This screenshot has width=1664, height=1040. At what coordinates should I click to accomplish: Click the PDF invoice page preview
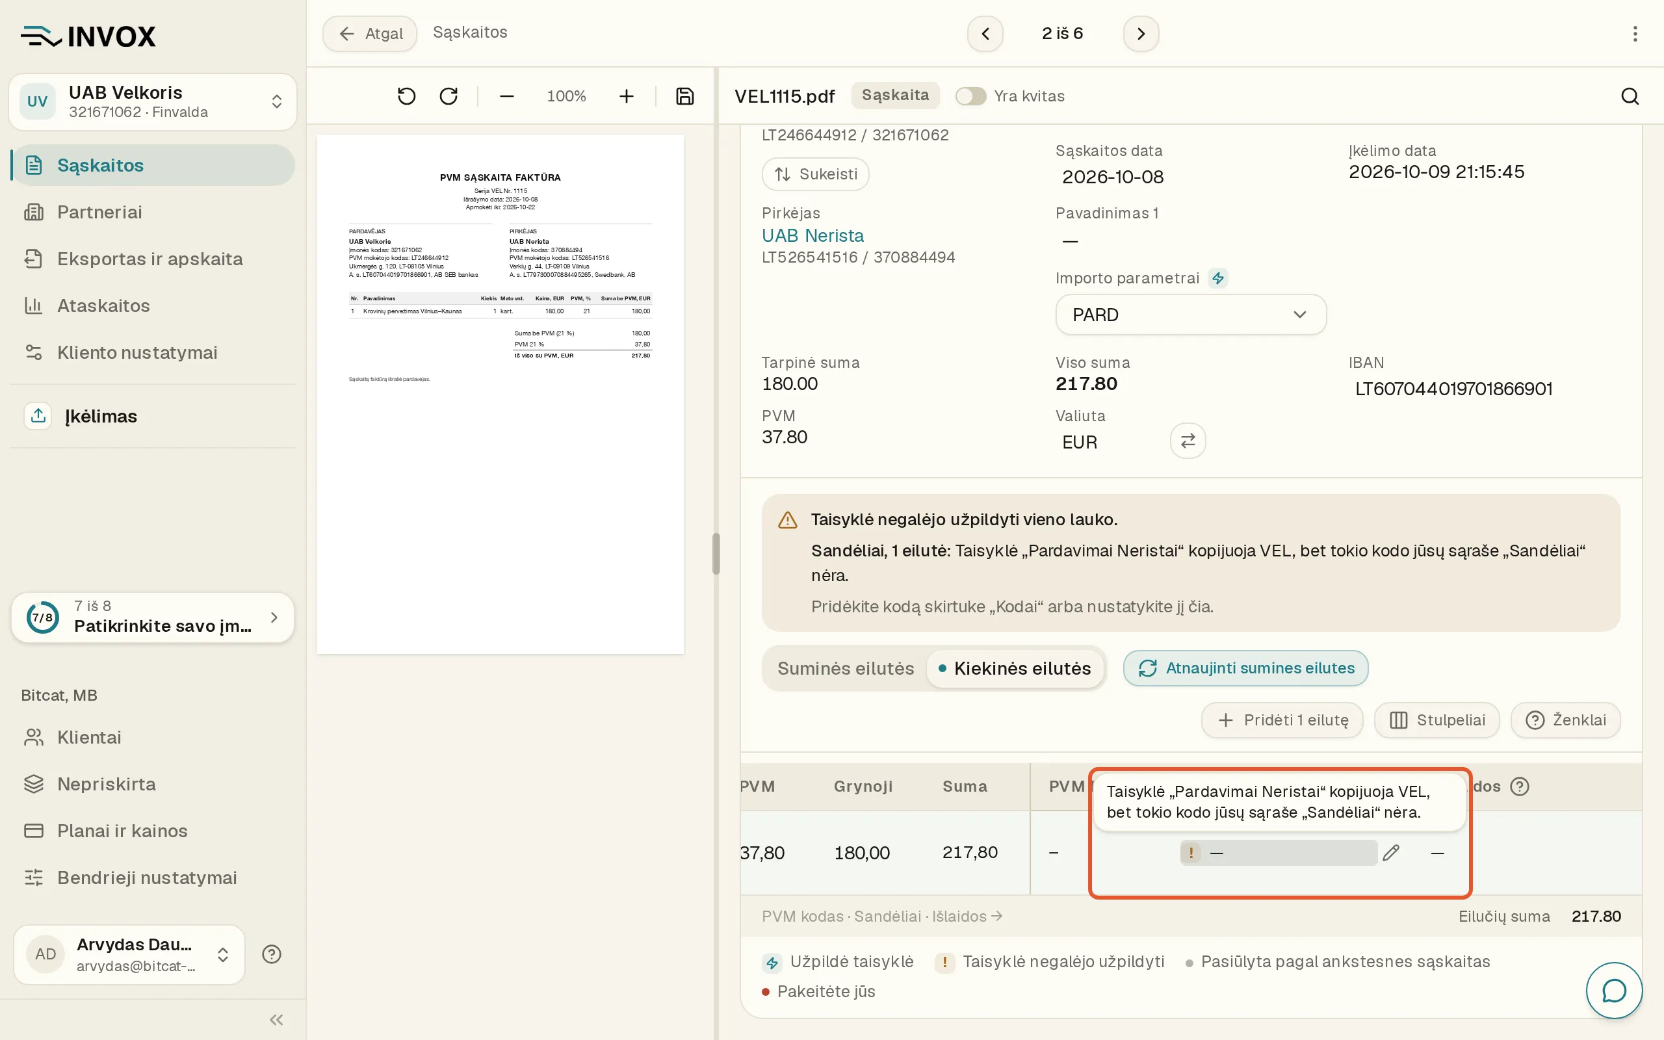(500, 394)
